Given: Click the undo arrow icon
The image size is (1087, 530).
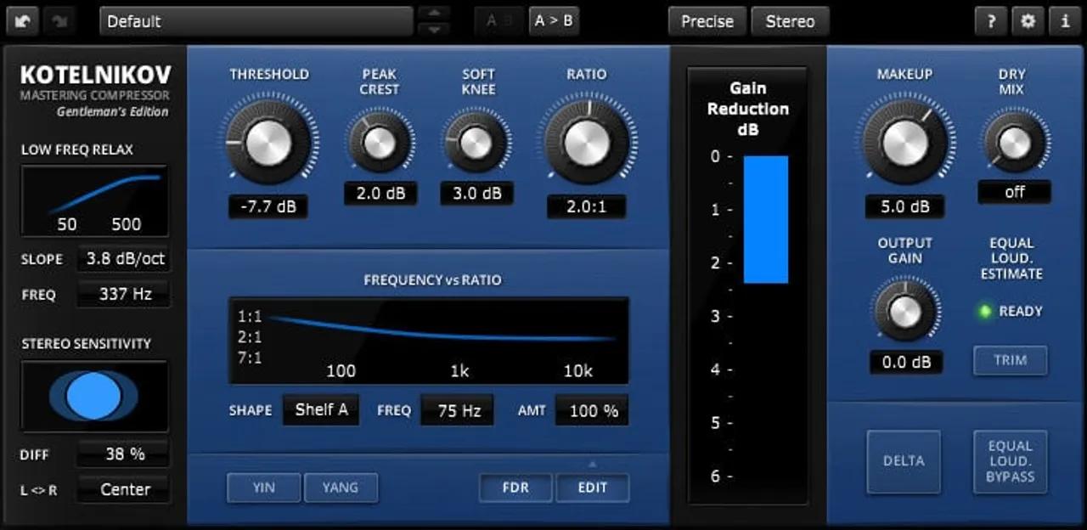Looking at the screenshot, I should click(x=22, y=21).
